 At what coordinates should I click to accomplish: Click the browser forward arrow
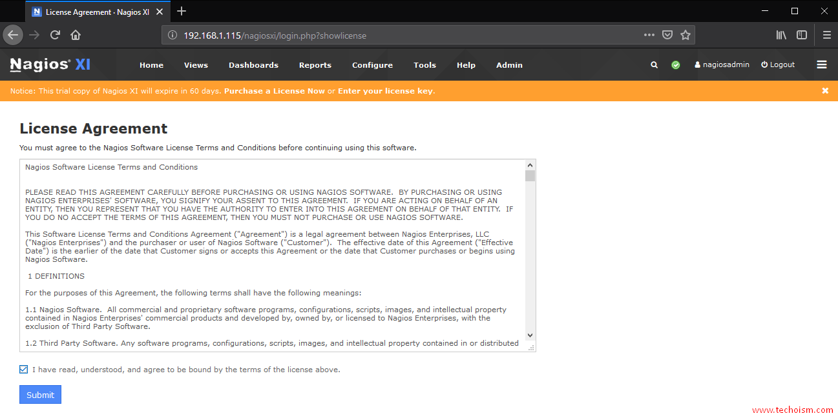34,35
